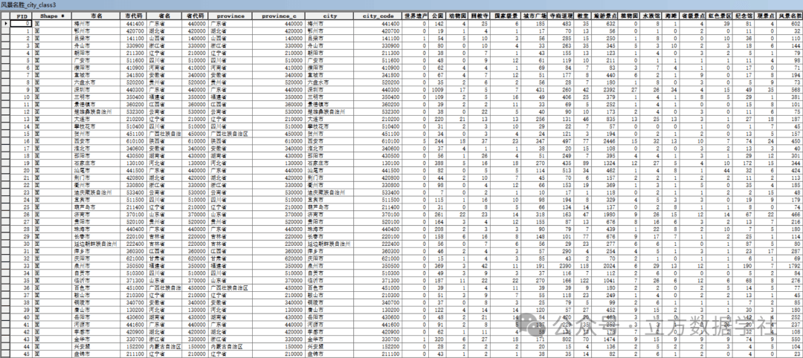Click 延边朝鲜族自治州 in the city column
803x358 pixels.
(329, 244)
